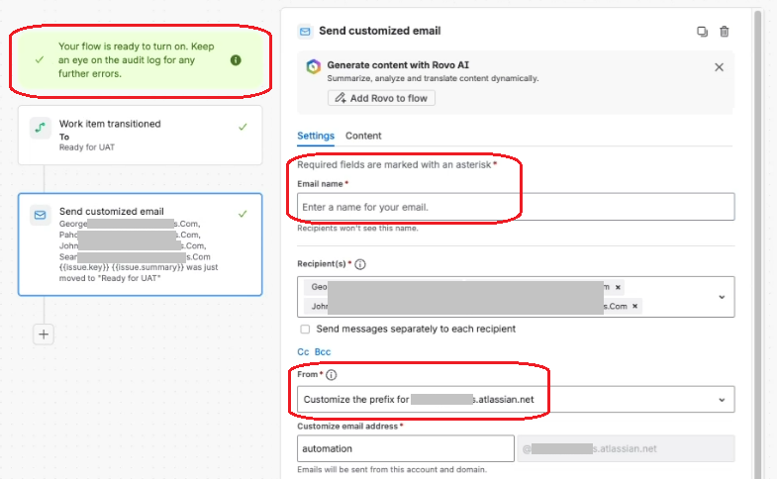Screen dimensions: 777x479
Task: Open Recipient(s) info icon
Action: (x=360, y=264)
